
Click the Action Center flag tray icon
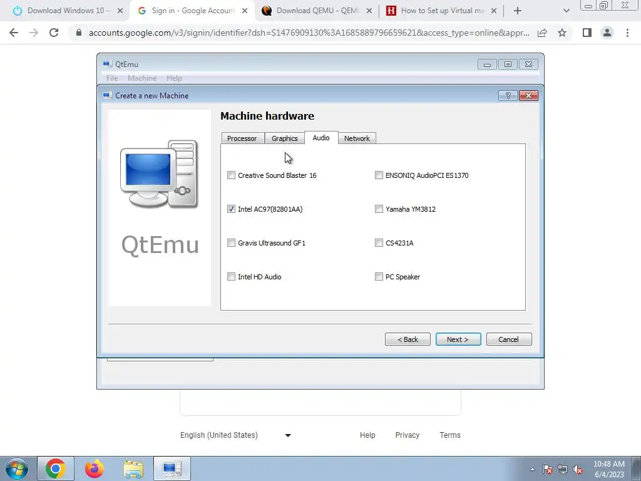548,469
